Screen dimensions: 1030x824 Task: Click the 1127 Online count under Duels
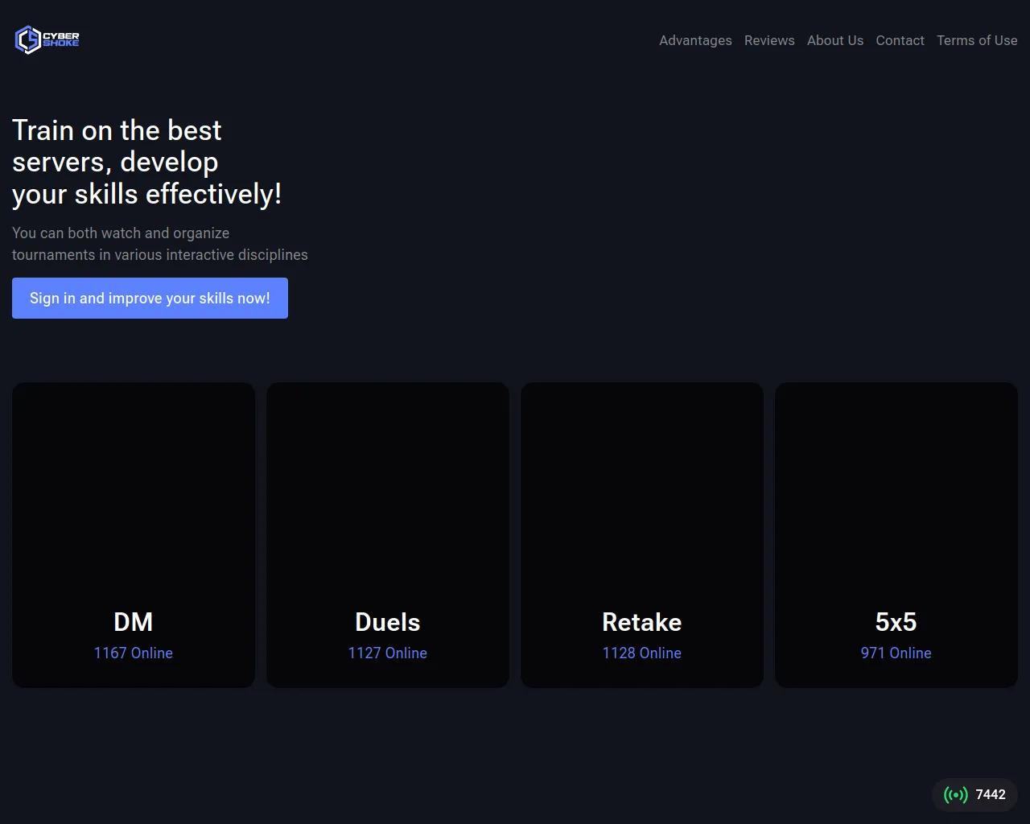388,653
